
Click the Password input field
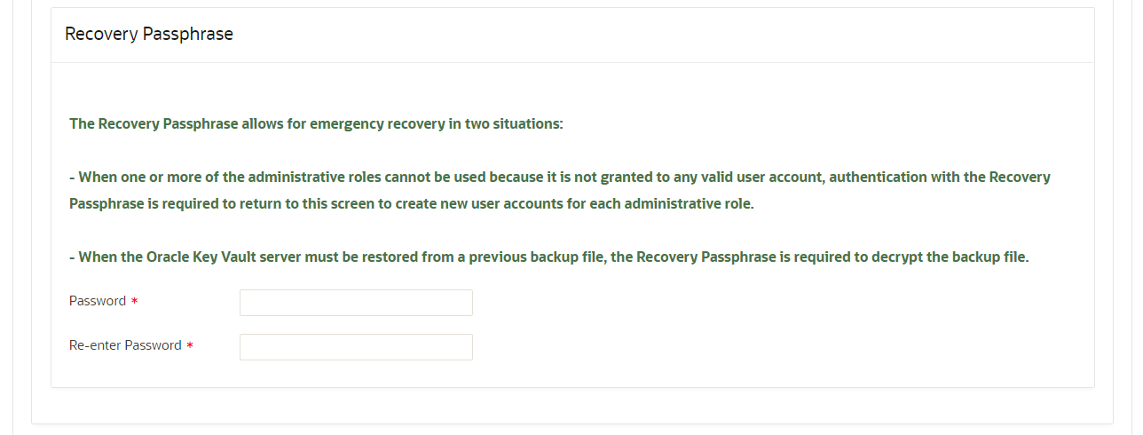(x=356, y=303)
